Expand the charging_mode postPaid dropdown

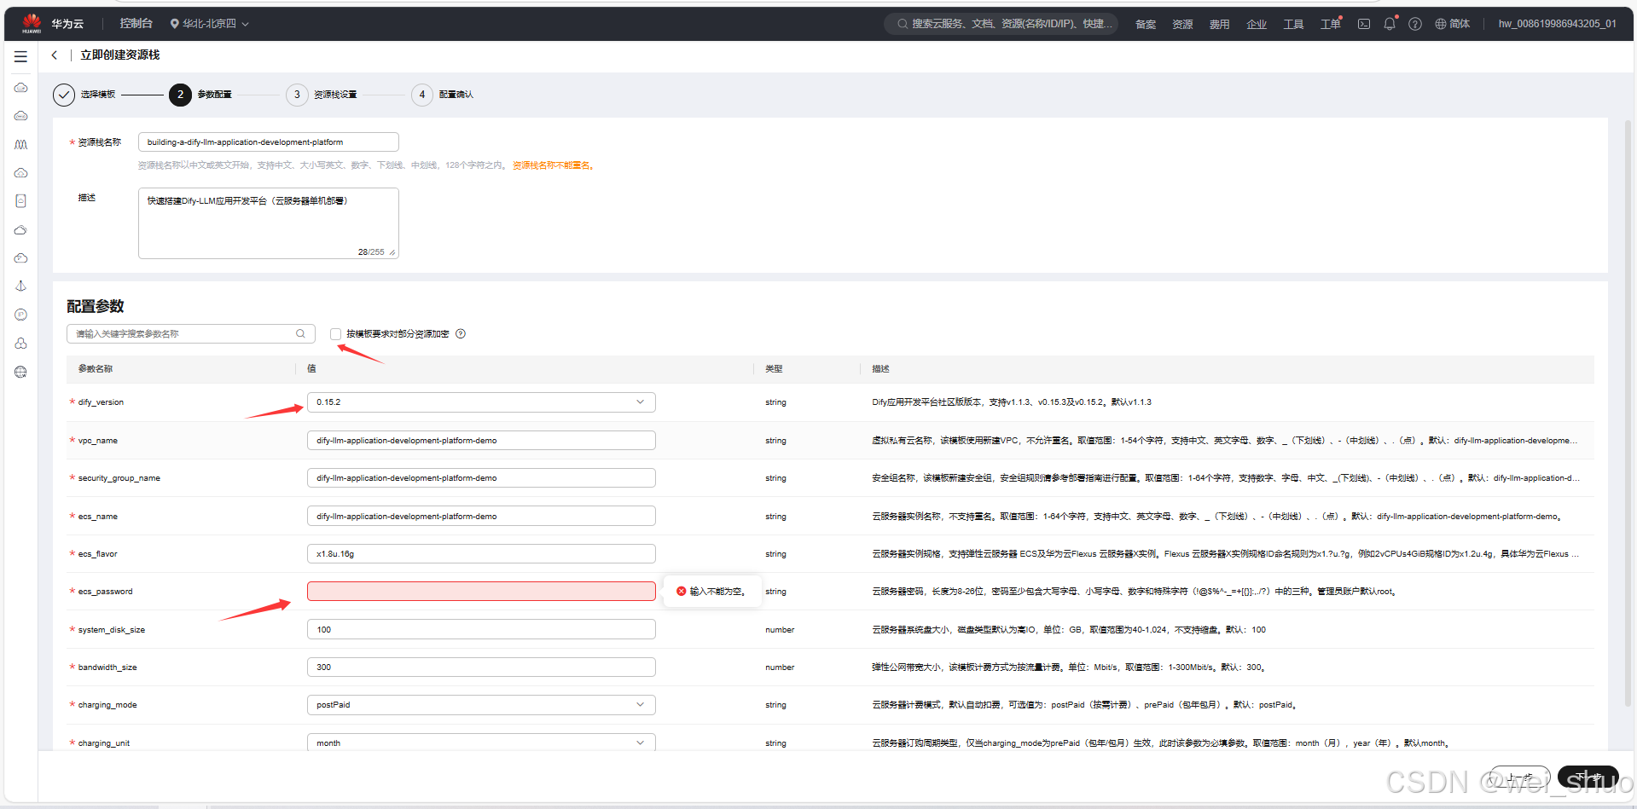tap(481, 705)
